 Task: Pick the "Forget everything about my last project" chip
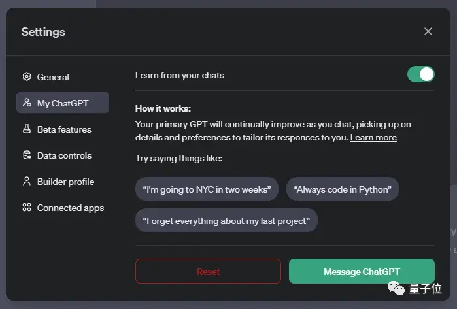[226, 220]
